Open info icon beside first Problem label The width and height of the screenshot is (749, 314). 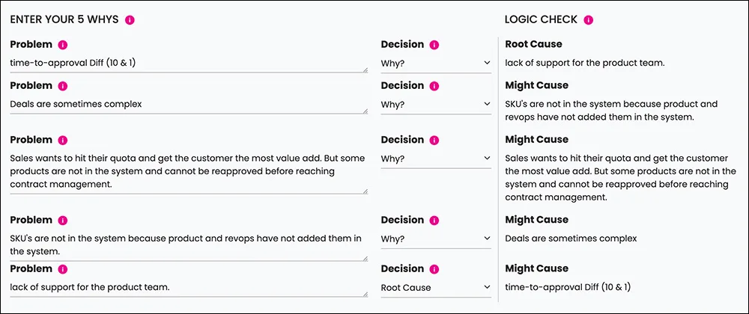63,45
